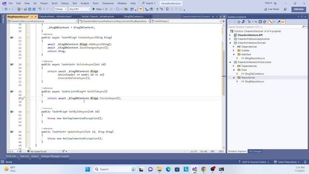Viewport: 309px width, 174px height.
Task: Expand the CleanArchitecture.Application project node
Action: pyautogui.click(x=230, y=39)
